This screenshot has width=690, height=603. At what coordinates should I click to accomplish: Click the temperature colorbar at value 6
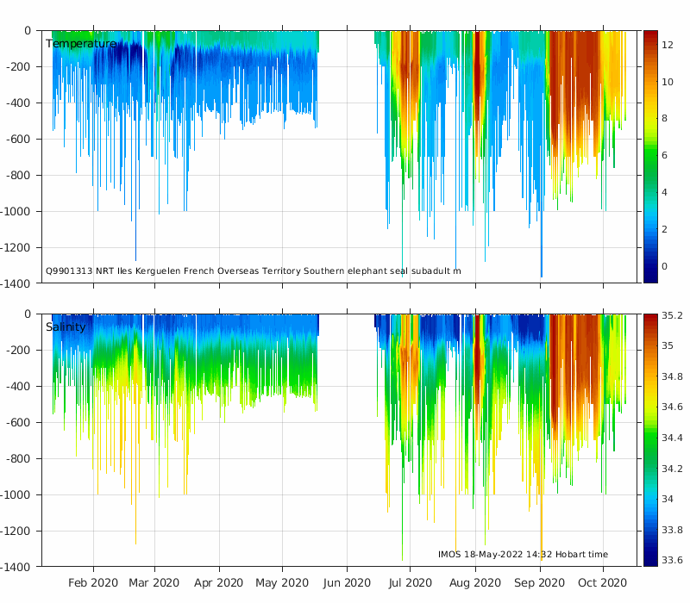tap(650, 155)
